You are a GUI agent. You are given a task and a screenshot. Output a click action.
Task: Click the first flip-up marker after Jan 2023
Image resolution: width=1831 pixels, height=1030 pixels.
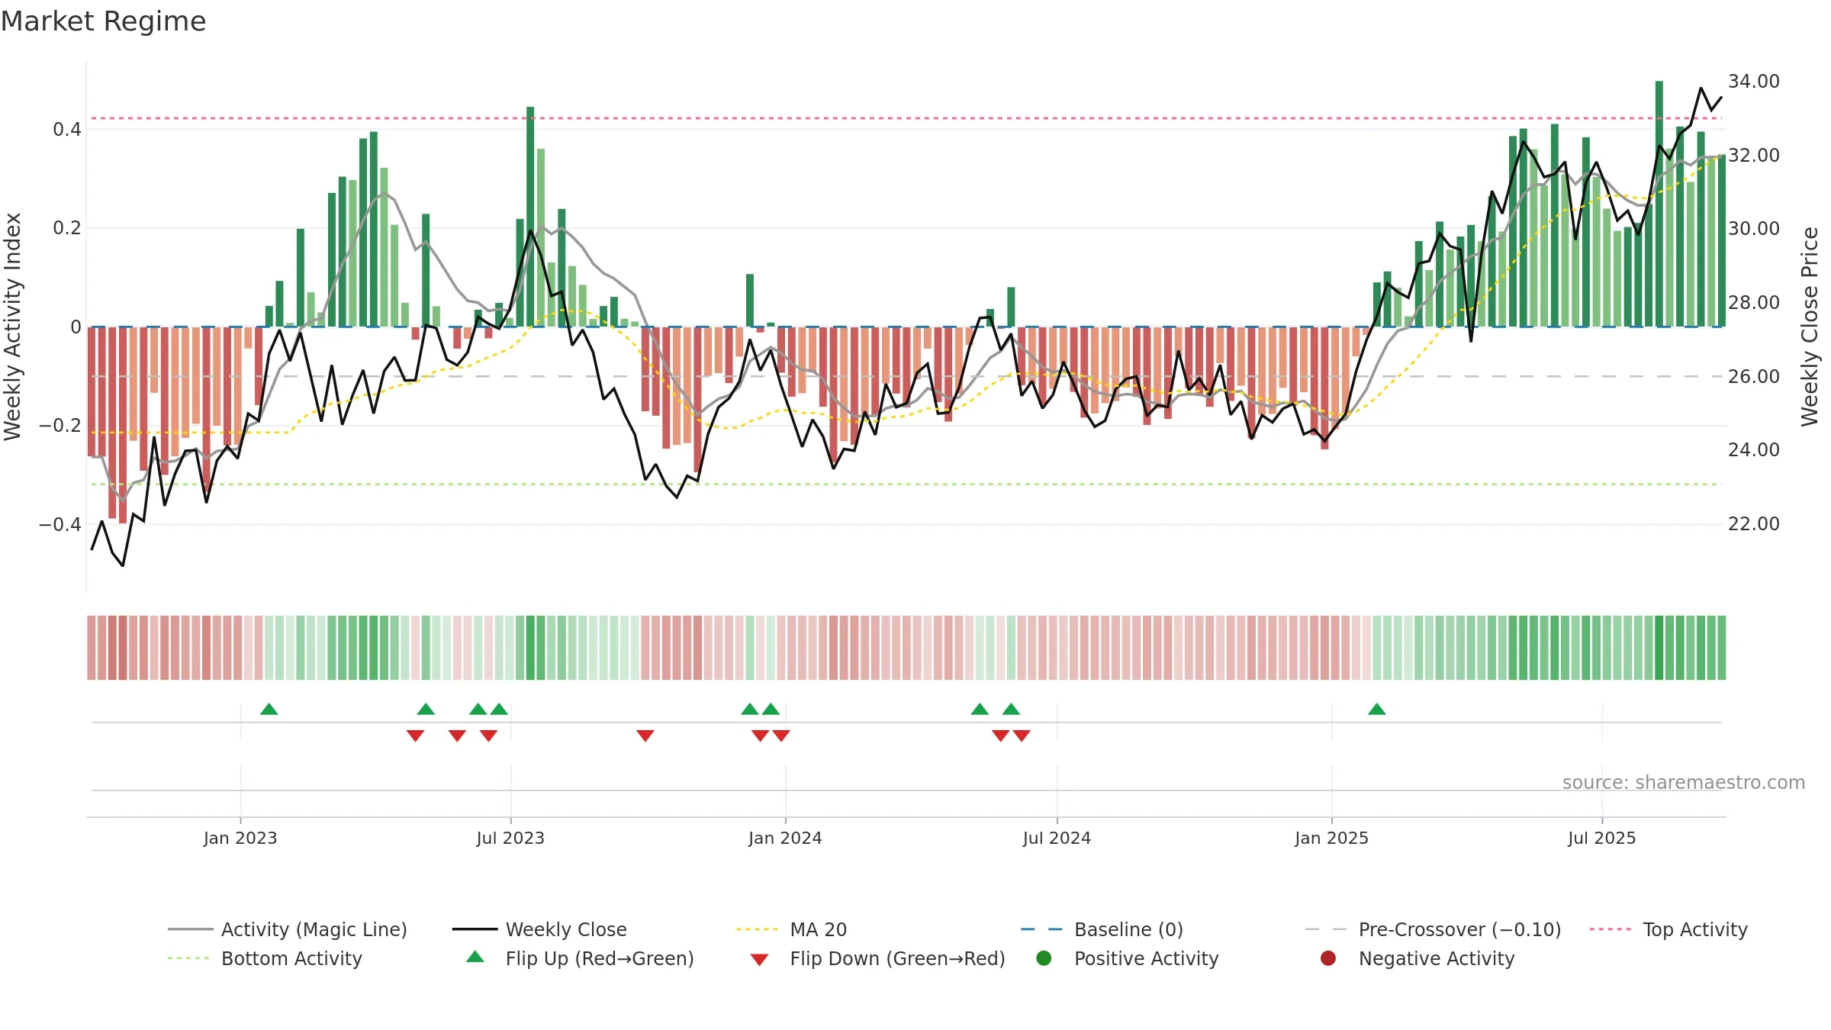[269, 710]
